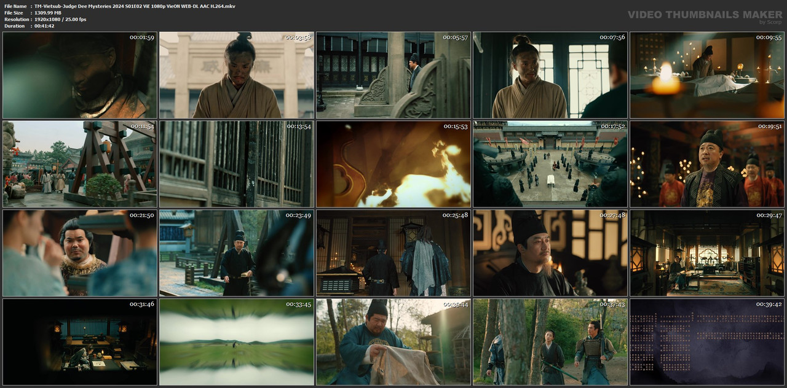Open the bearded man close-up at 00:27:48
This screenshot has height=388, width=787.
(x=550, y=253)
